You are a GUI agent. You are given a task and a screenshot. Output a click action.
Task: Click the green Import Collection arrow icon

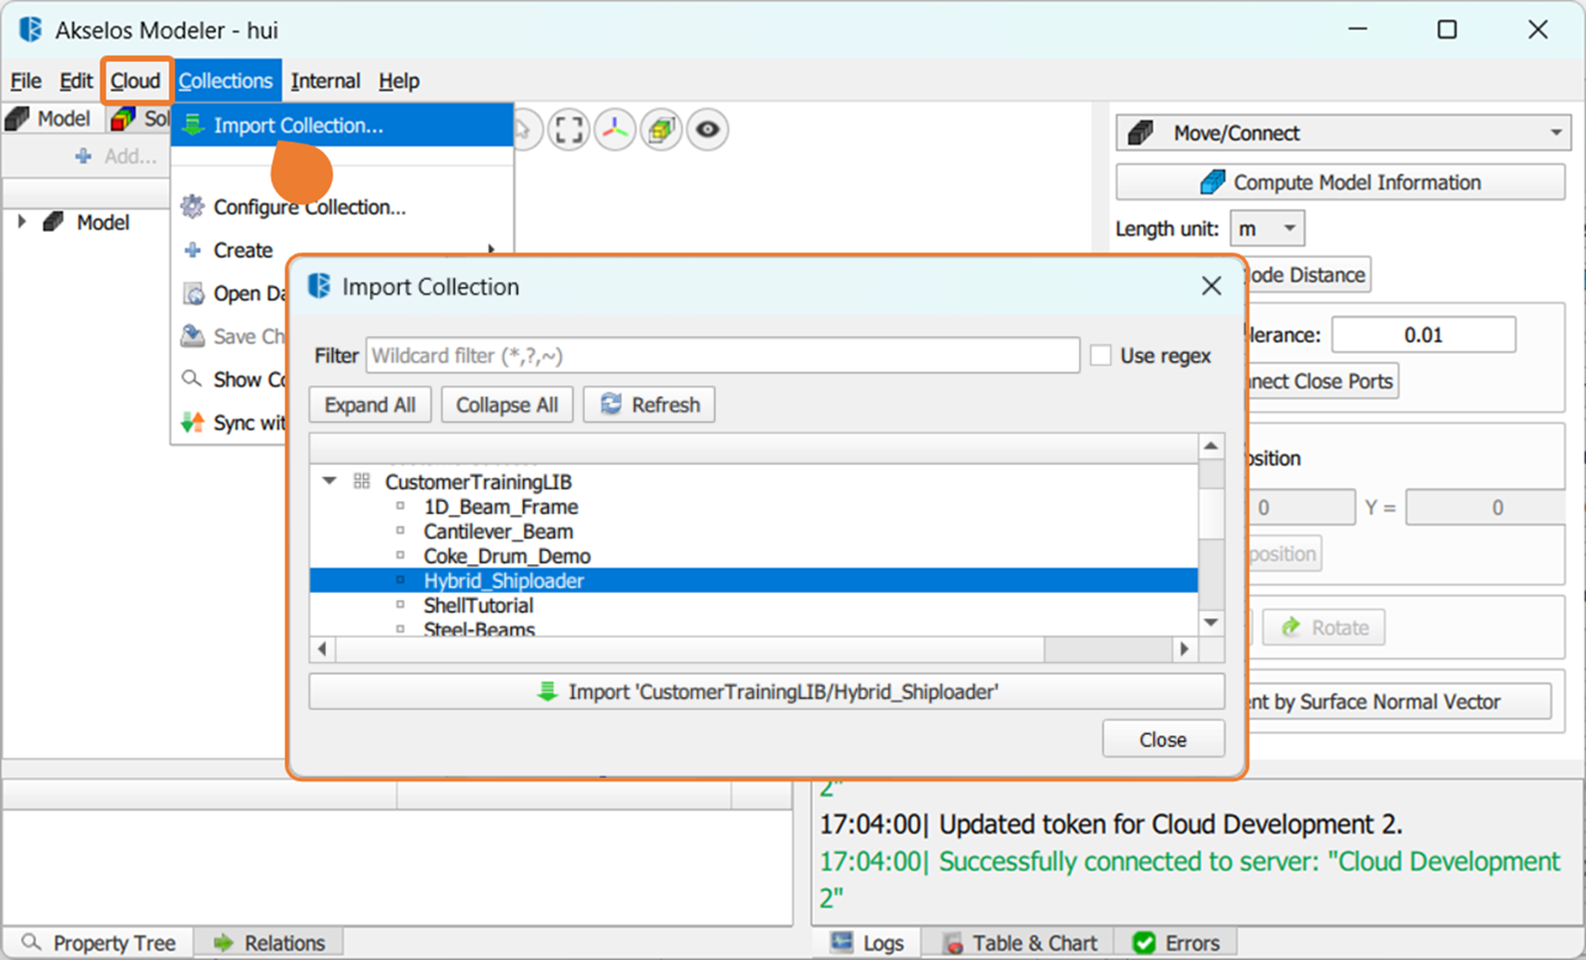[x=194, y=125]
